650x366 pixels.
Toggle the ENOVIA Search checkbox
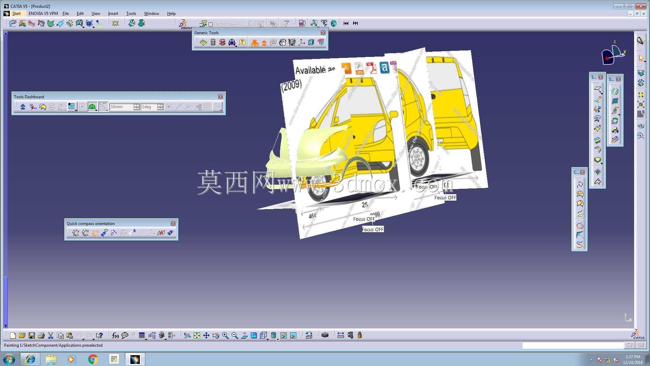coord(211,24)
